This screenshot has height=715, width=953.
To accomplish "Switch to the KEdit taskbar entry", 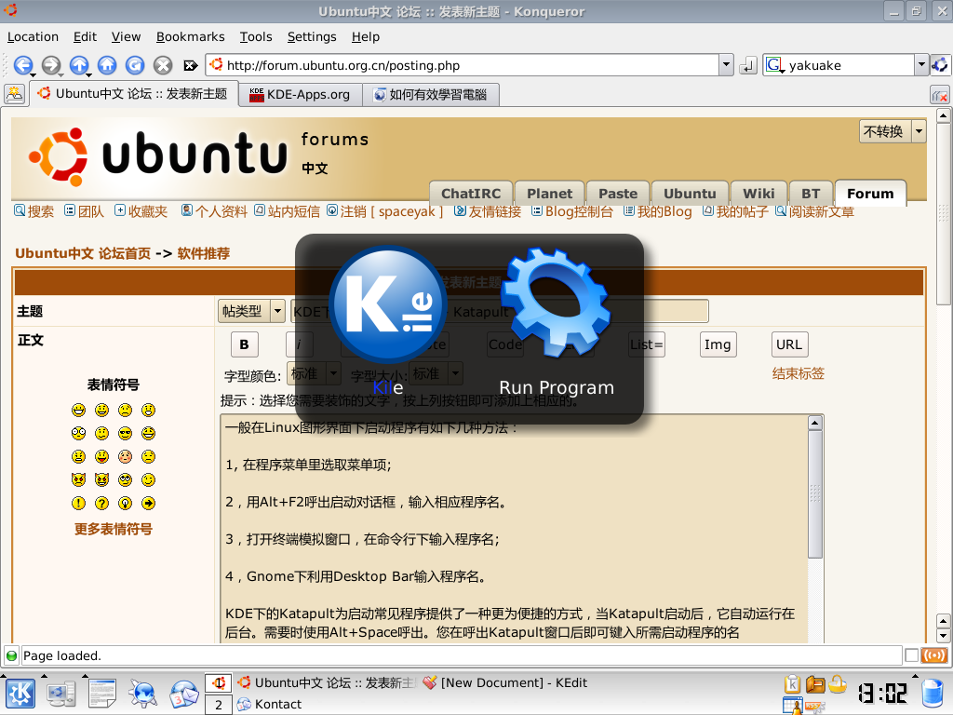I will coord(505,682).
